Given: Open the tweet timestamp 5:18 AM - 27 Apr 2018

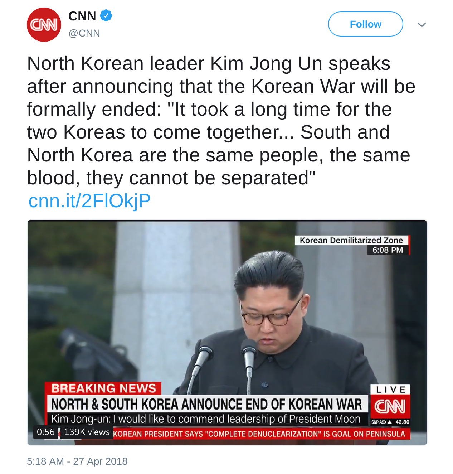Looking at the screenshot, I should pyautogui.click(x=77, y=461).
